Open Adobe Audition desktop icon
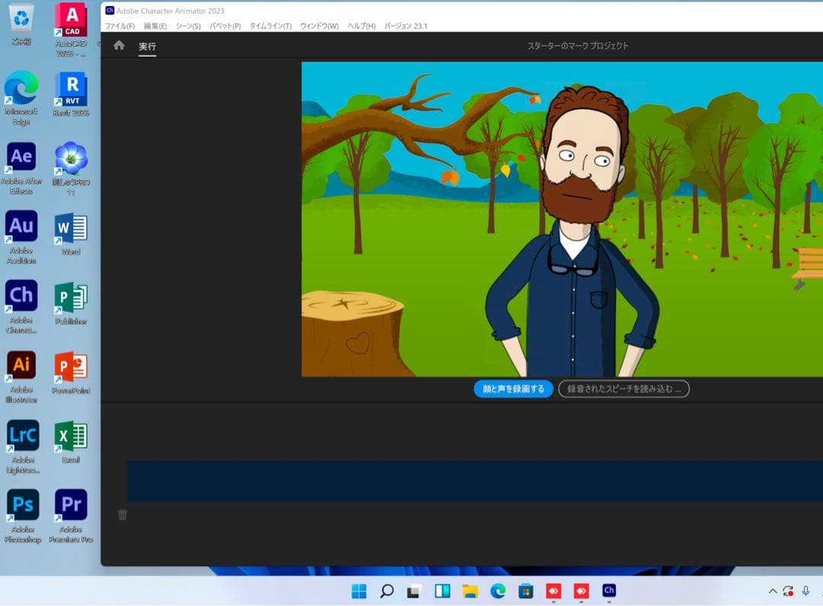Viewport: 823px width, 606px height. [21, 226]
